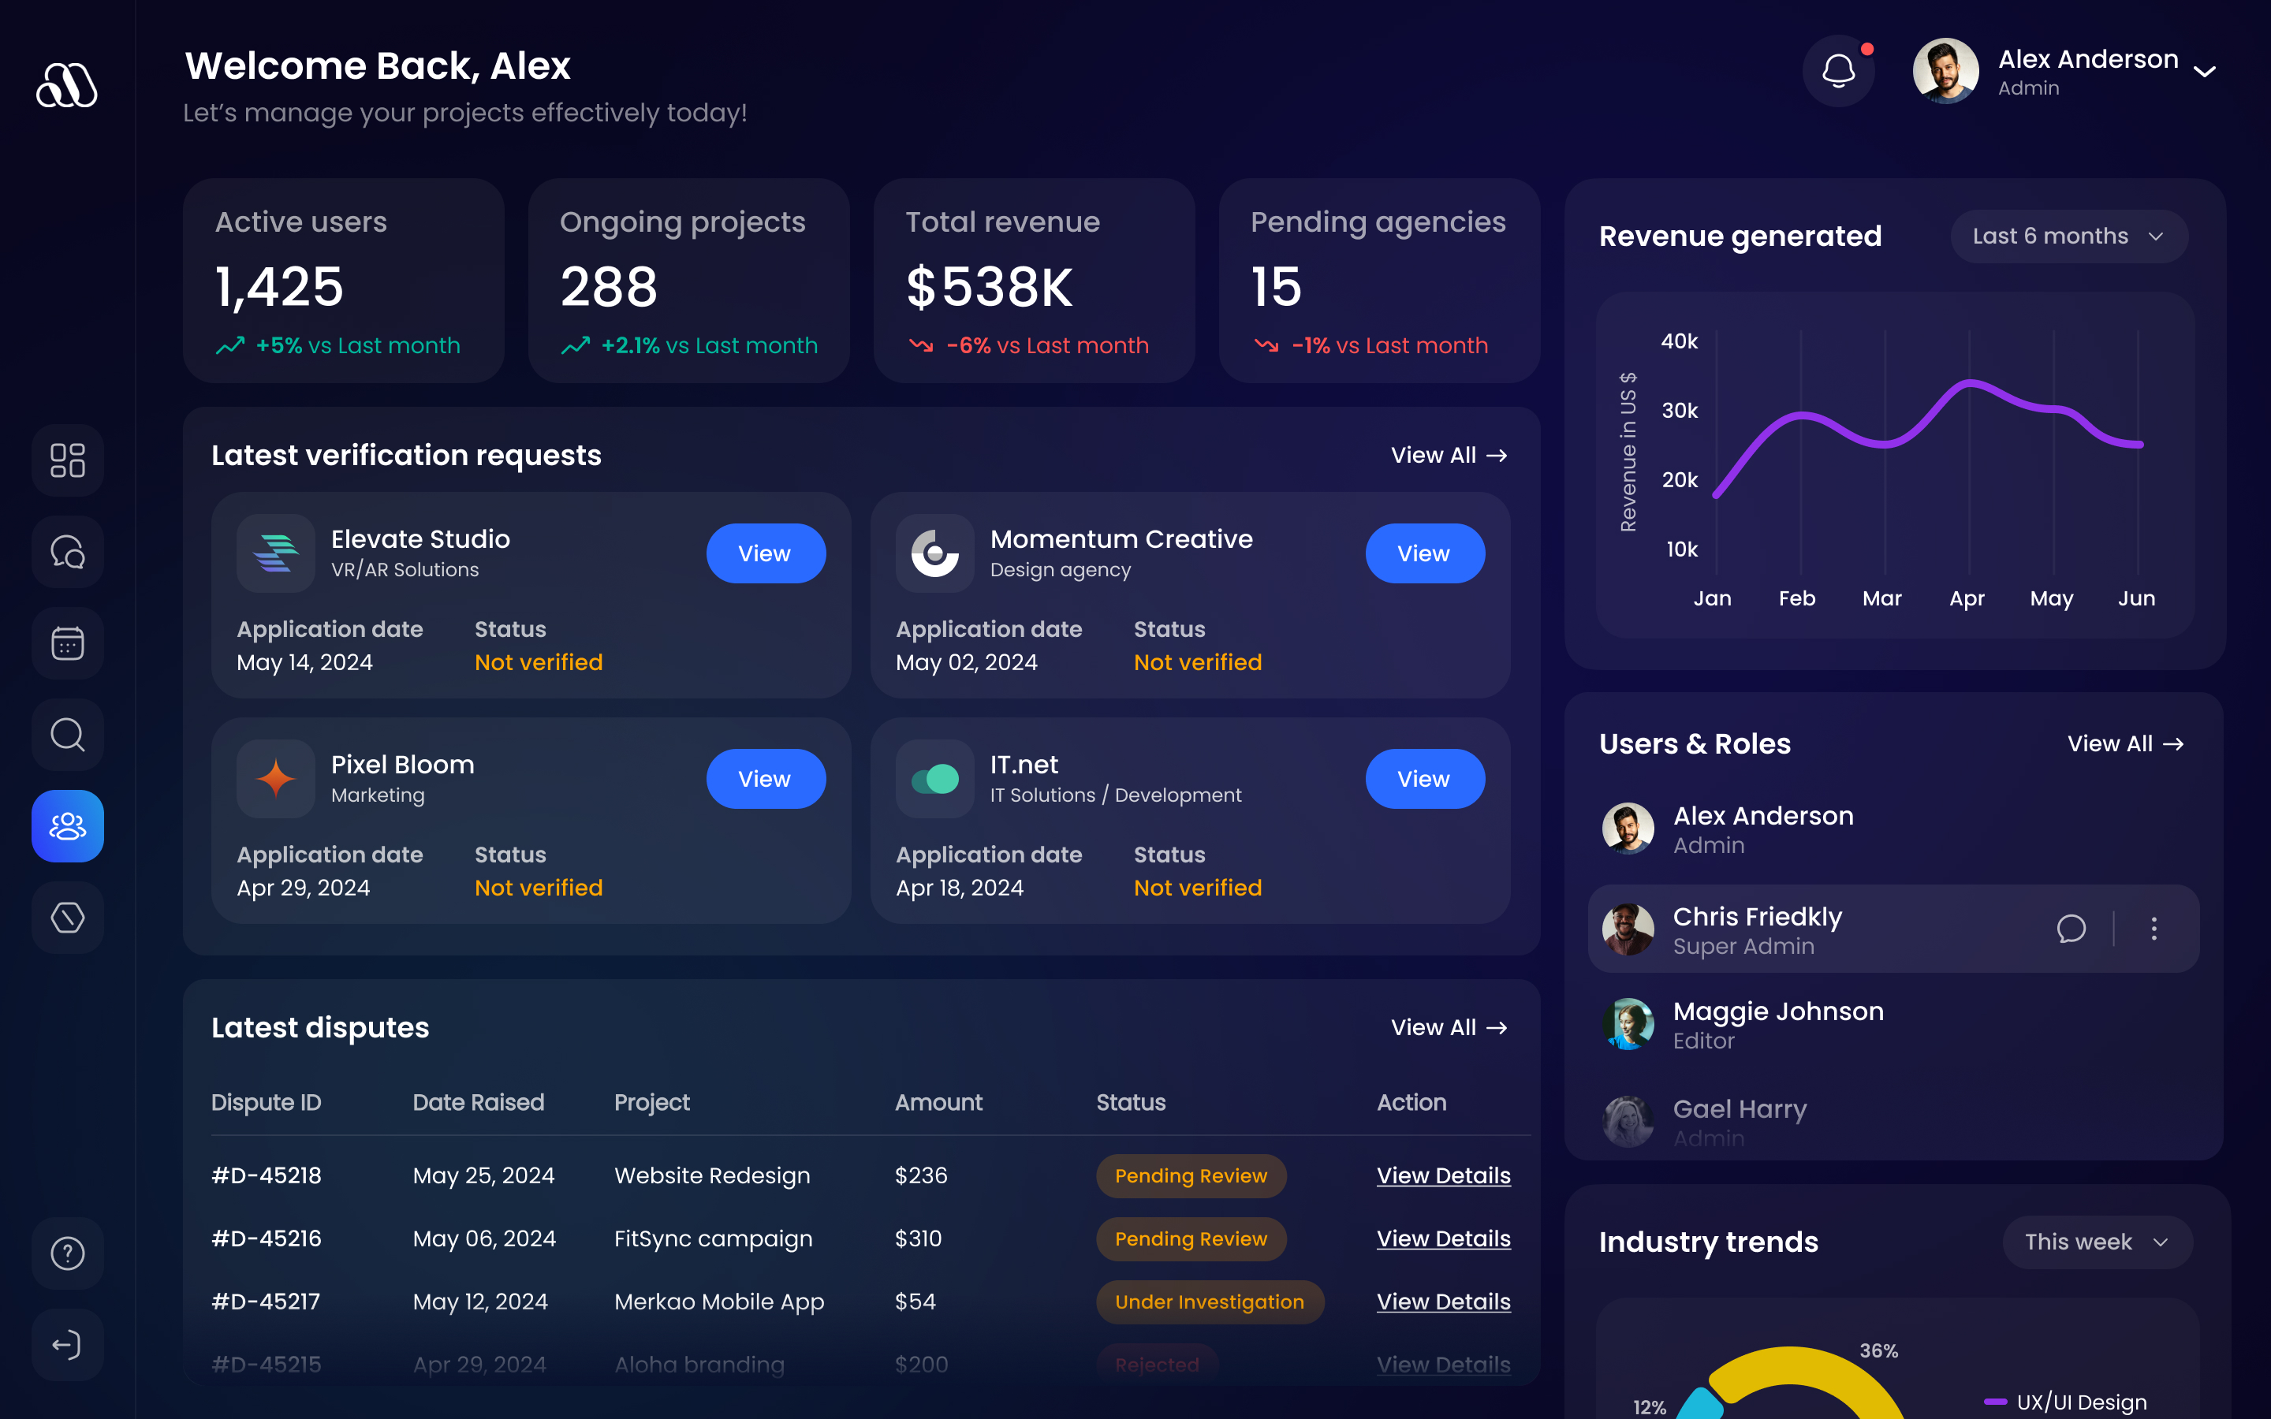Viewport: 2271px width, 1419px height.
Task: Open the calendar sidebar icon
Action: [68, 642]
